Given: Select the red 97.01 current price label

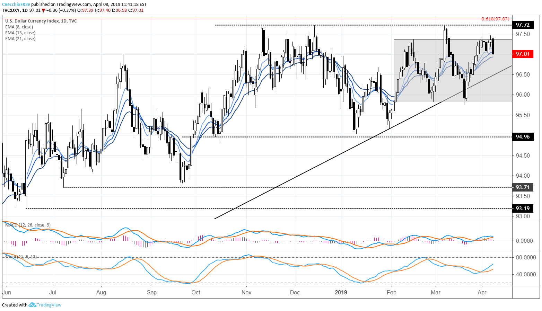Looking at the screenshot, I should (523, 54).
